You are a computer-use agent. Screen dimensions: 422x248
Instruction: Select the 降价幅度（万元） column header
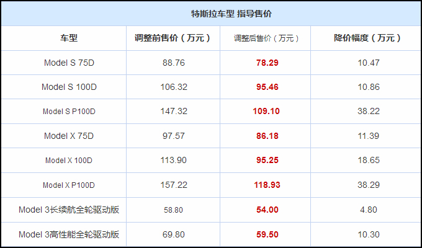[x=368, y=38]
